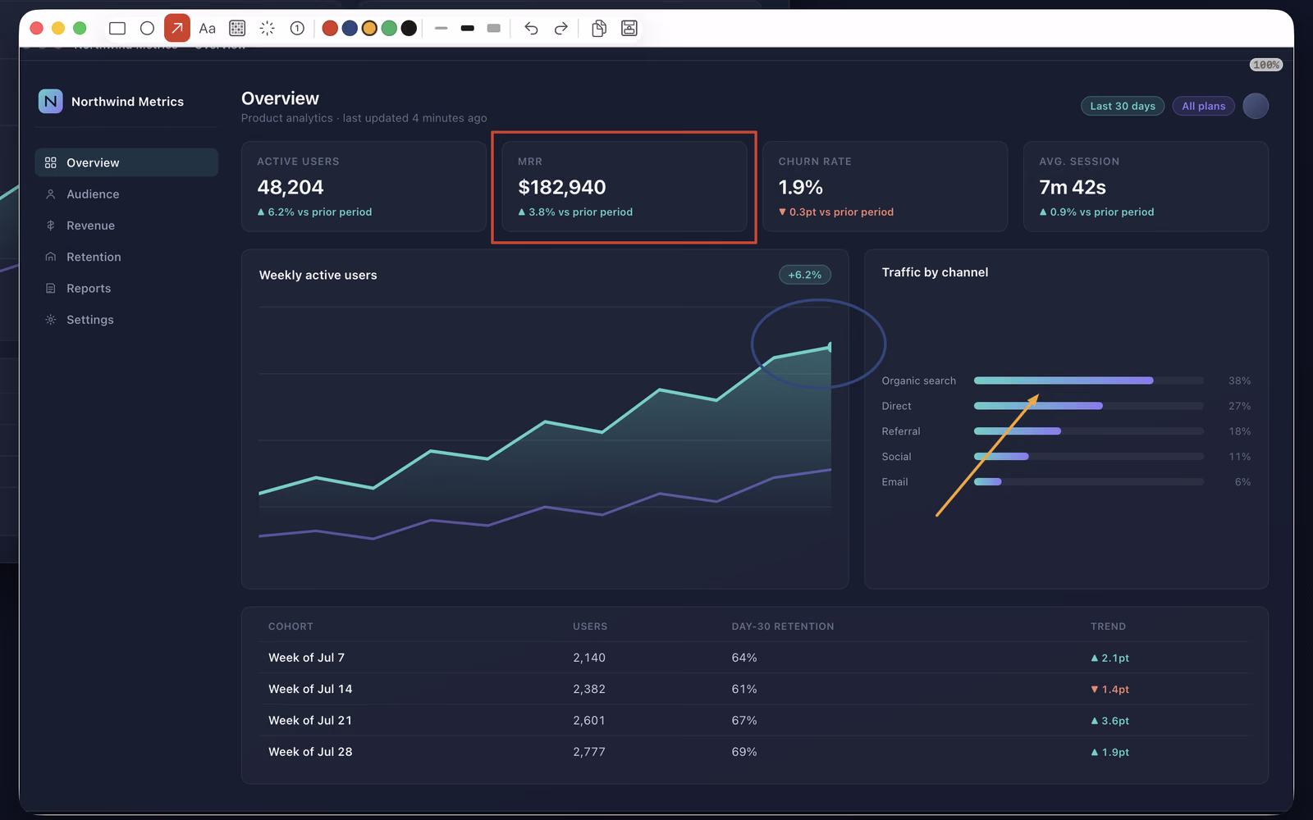Click the 67% retention cell

coord(744,721)
